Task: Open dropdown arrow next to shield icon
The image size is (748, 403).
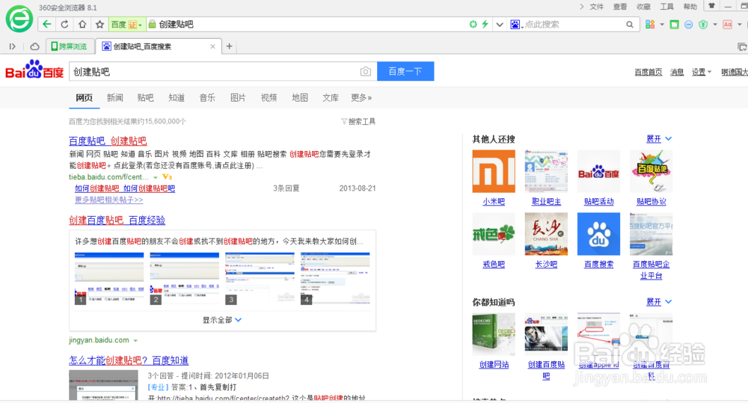Action: [x=714, y=25]
